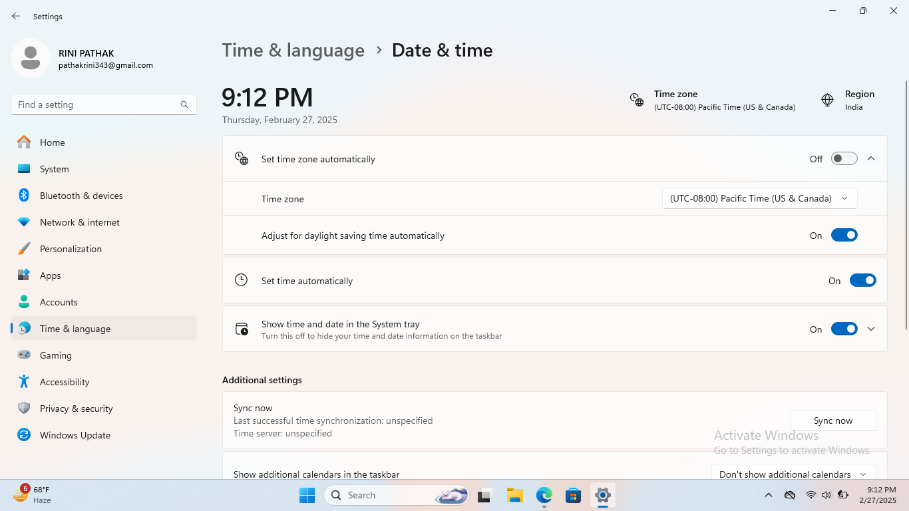Disable Adjust for daylight saving time
The height and width of the screenshot is (511, 909).
point(844,236)
